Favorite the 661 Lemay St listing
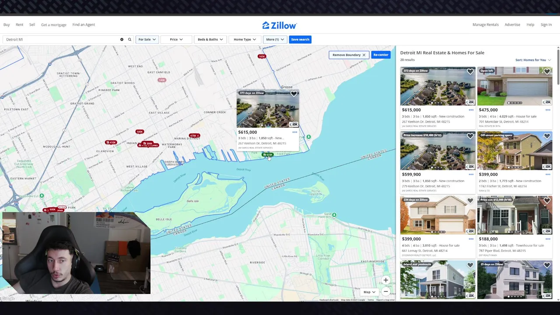 pos(470,200)
